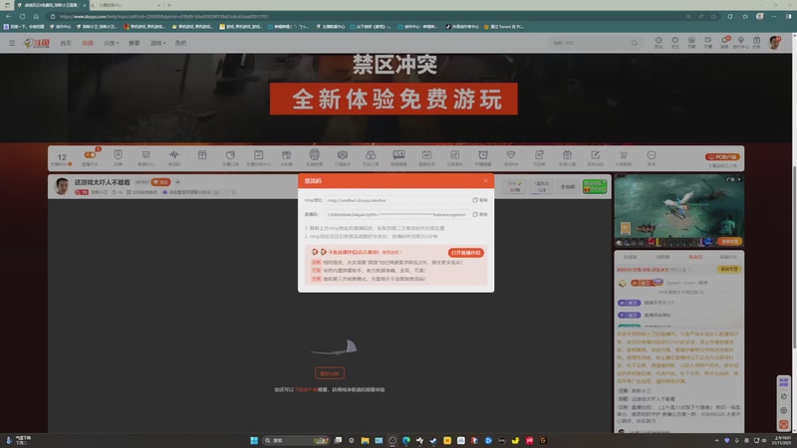
Task: Show hidden tray icons chevron on the taskbar
Action: [716, 440]
